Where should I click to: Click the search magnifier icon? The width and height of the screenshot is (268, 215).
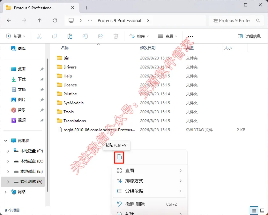tap(258, 20)
